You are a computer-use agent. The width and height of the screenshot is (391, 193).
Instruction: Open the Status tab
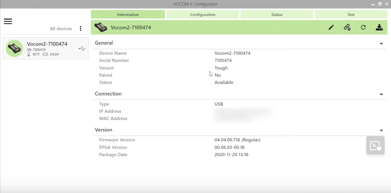(277, 14)
